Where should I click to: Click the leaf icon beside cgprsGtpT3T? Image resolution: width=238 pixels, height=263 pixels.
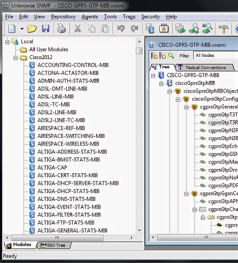(x=203, y=115)
